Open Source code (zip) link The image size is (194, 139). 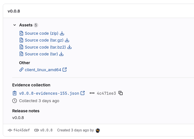click(x=41, y=33)
